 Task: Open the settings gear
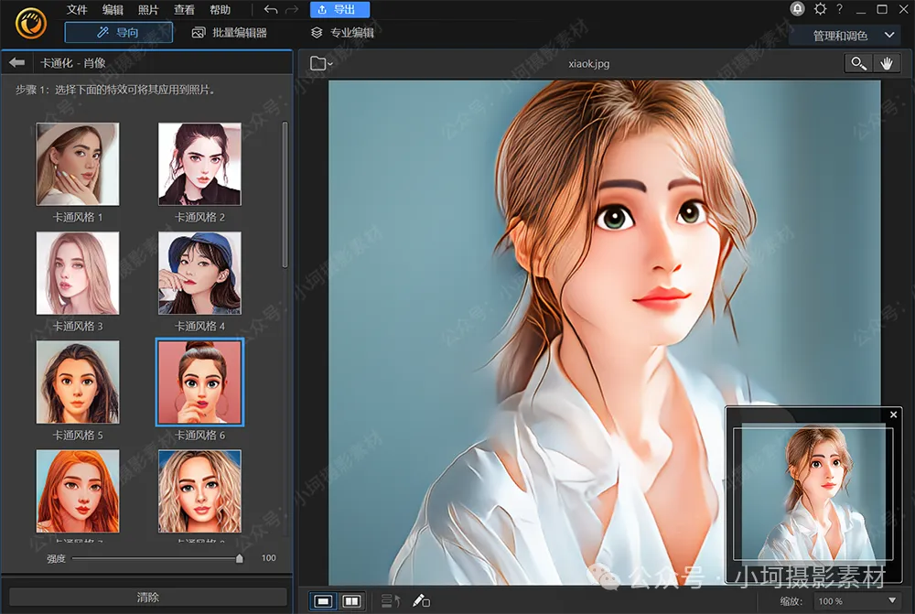tap(820, 9)
